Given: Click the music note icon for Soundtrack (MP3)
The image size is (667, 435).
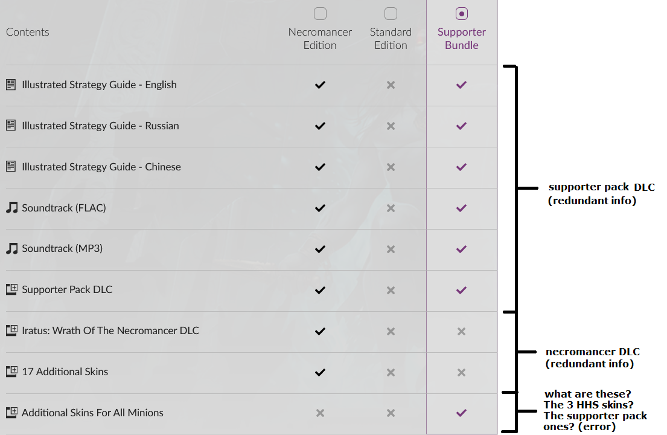Looking at the screenshot, I should (x=12, y=248).
